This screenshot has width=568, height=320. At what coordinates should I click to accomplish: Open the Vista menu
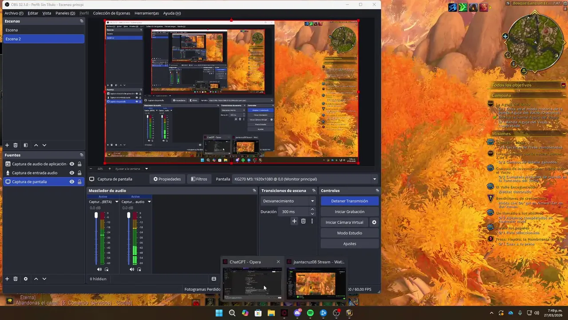coord(47,13)
